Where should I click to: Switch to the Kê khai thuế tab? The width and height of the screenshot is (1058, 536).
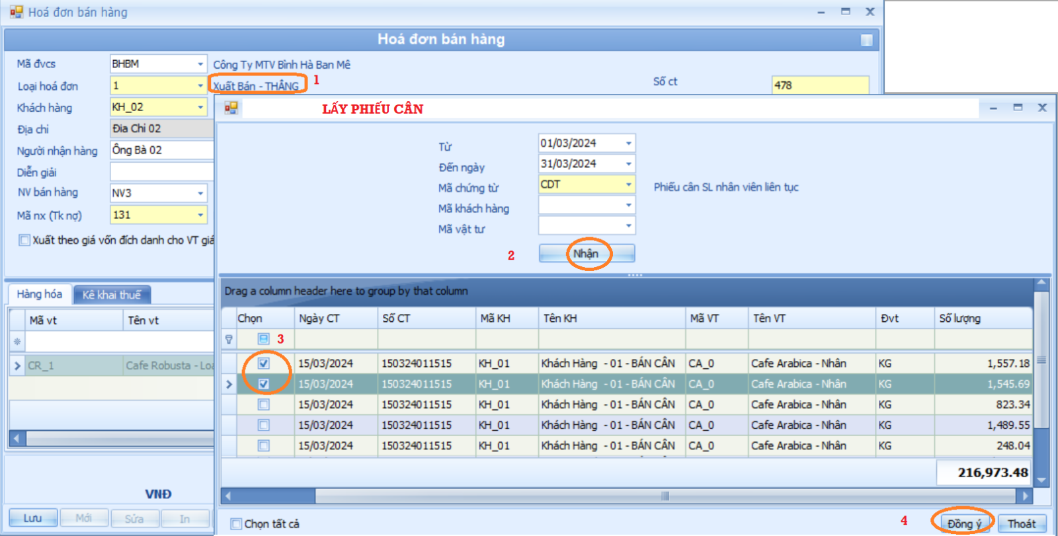(x=112, y=295)
